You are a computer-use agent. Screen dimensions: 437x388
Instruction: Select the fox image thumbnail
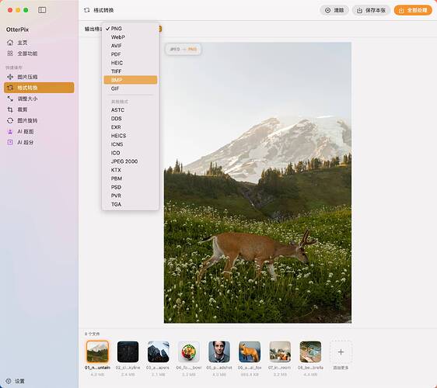click(250, 352)
